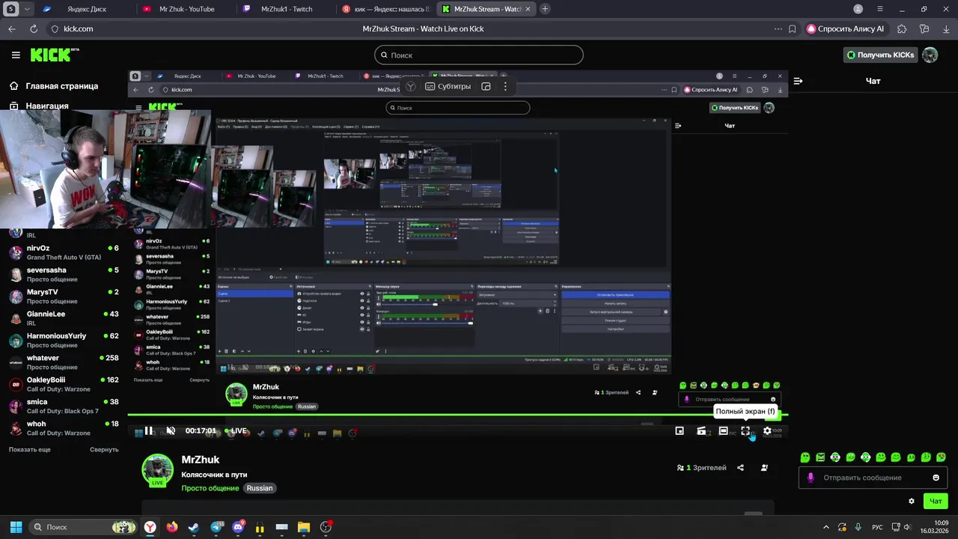Collapse the chat panel with arrow icon
The image size is (958, 539).
tap(798, 81)
